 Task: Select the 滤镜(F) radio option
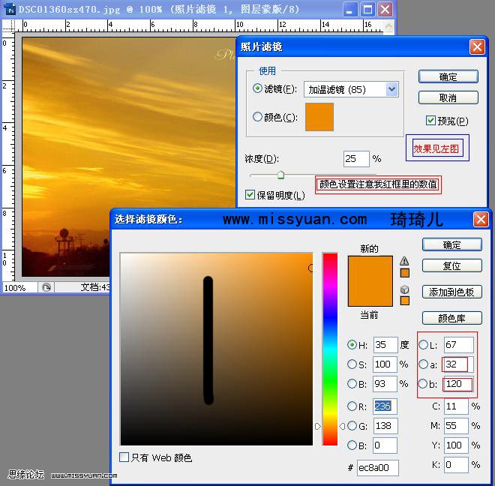click(x=257, y=88)
